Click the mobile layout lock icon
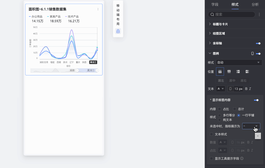 point(118,31)
